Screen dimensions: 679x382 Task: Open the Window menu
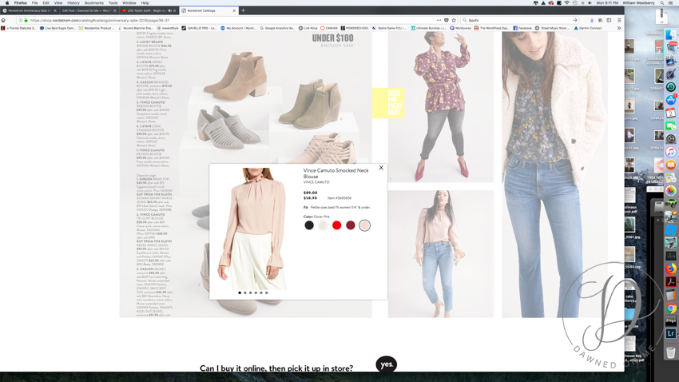pos(129,2)
